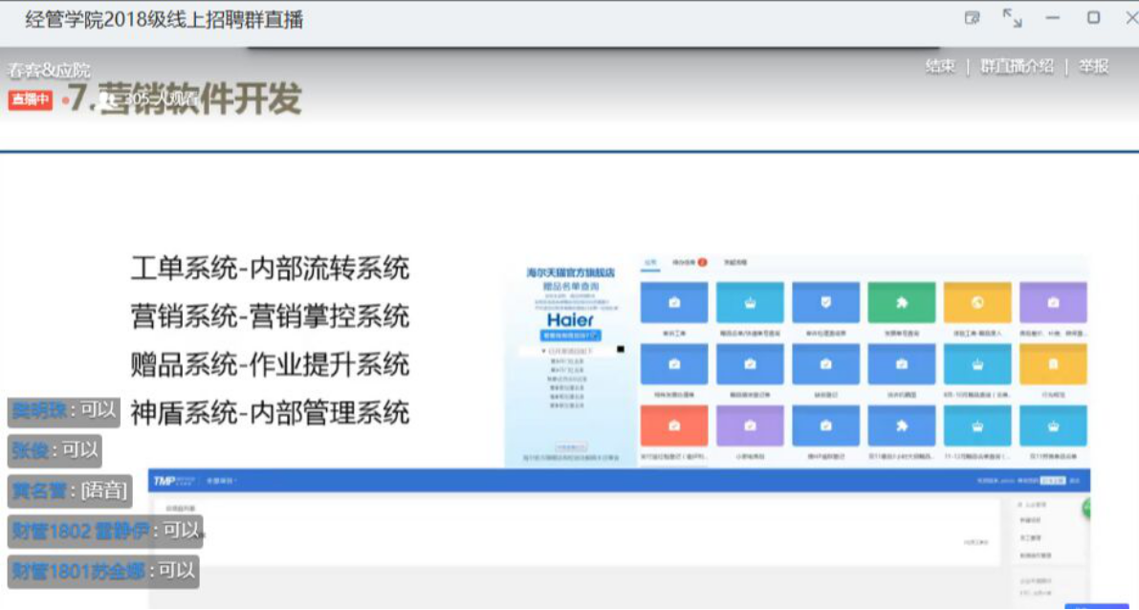Click the green puzzle-piece tile

click(x=901, y=302)
